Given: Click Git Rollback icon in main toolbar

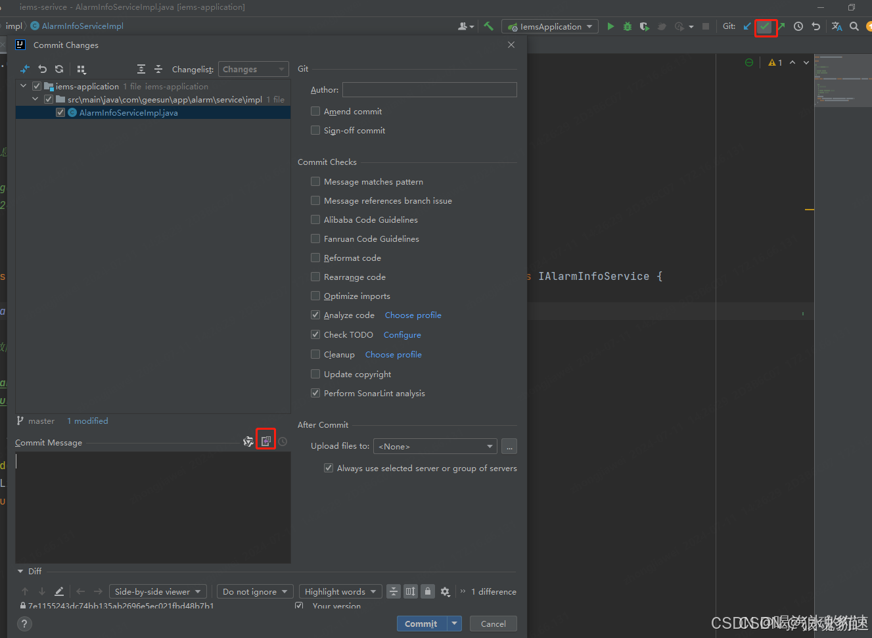Looking at the screenshot, I should [x=815, y=26].
